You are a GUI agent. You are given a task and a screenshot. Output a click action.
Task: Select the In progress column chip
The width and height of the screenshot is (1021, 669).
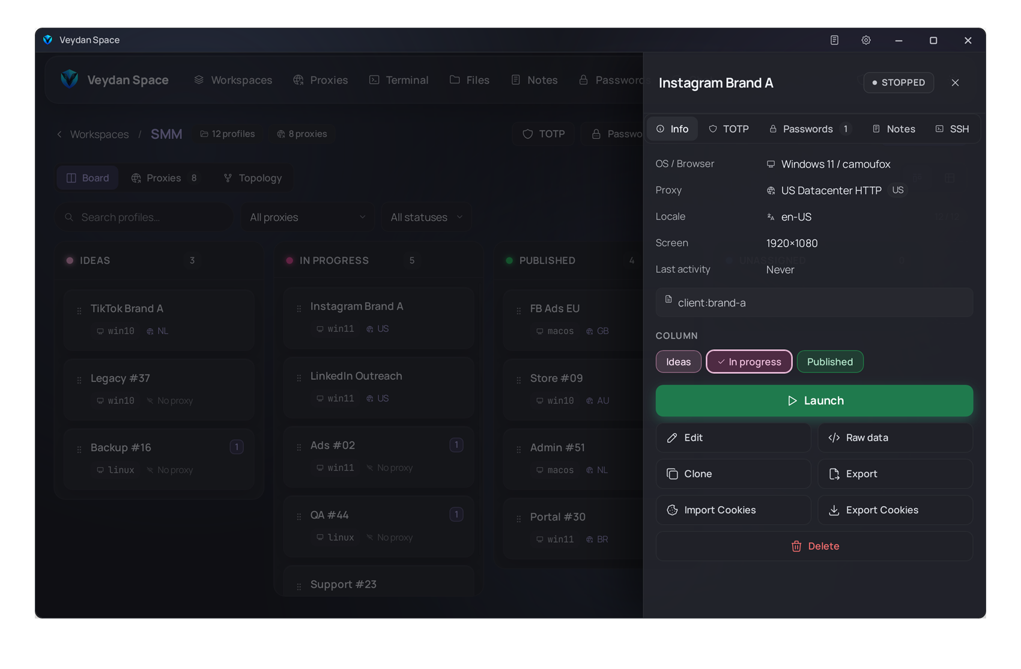(749, 362)
